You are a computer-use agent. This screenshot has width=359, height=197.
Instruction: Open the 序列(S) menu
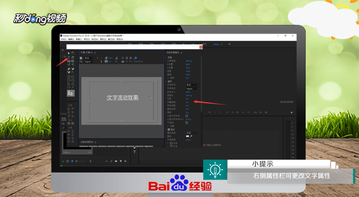[87, 39]
